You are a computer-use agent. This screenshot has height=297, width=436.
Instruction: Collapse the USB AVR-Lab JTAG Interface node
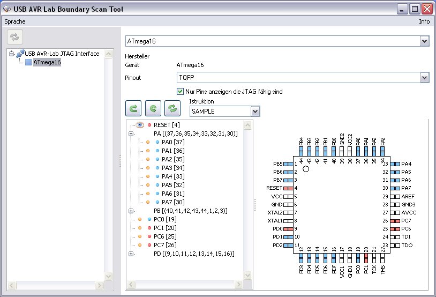coord(11,54)
